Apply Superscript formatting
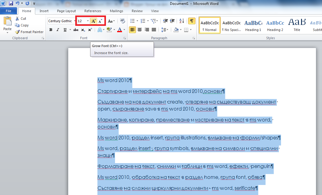Screen dimensions: 322x195 point(90,30)
